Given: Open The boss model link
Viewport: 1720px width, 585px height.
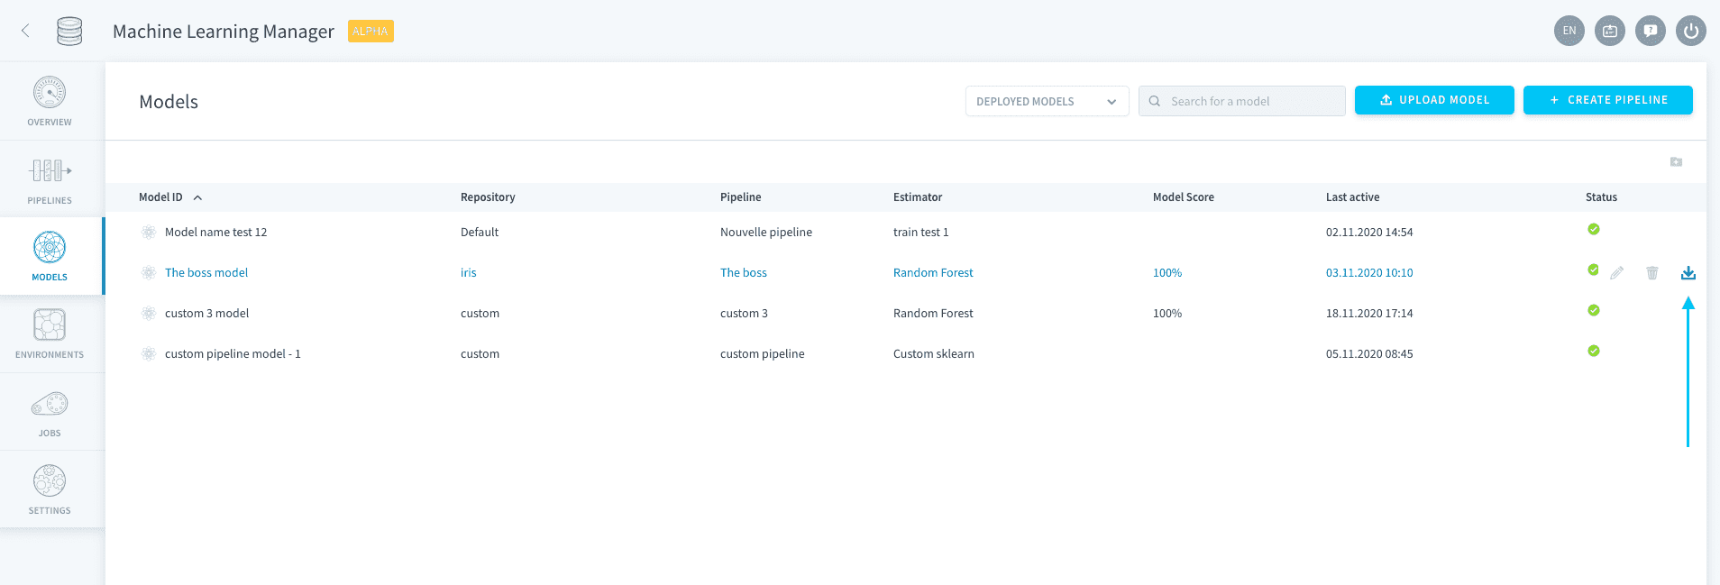Looking at the screenshot, I should (x=206, y=272).
